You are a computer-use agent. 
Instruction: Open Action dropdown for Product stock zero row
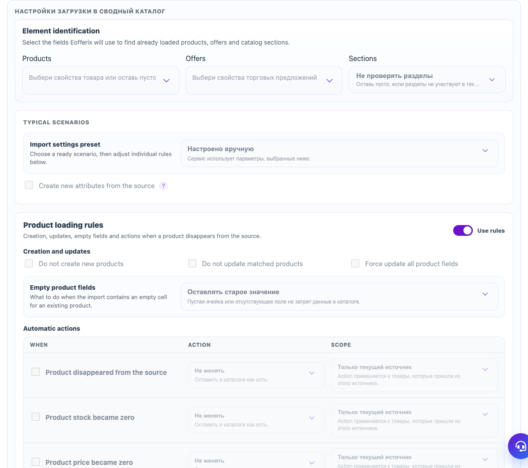[x=256, y=420]
